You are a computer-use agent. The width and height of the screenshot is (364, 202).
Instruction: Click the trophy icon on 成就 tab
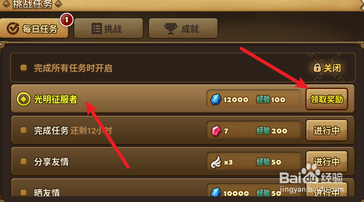[x=171, y=29]
